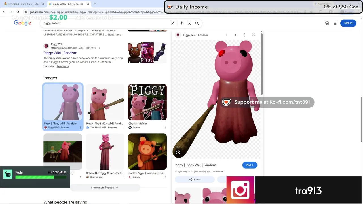363x204 pixels.
Task: Visit the Piggy Wiki page
Action: (x=250, y=165)
